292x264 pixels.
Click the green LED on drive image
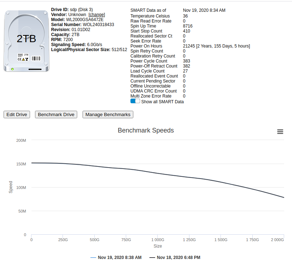click(13, 69)
